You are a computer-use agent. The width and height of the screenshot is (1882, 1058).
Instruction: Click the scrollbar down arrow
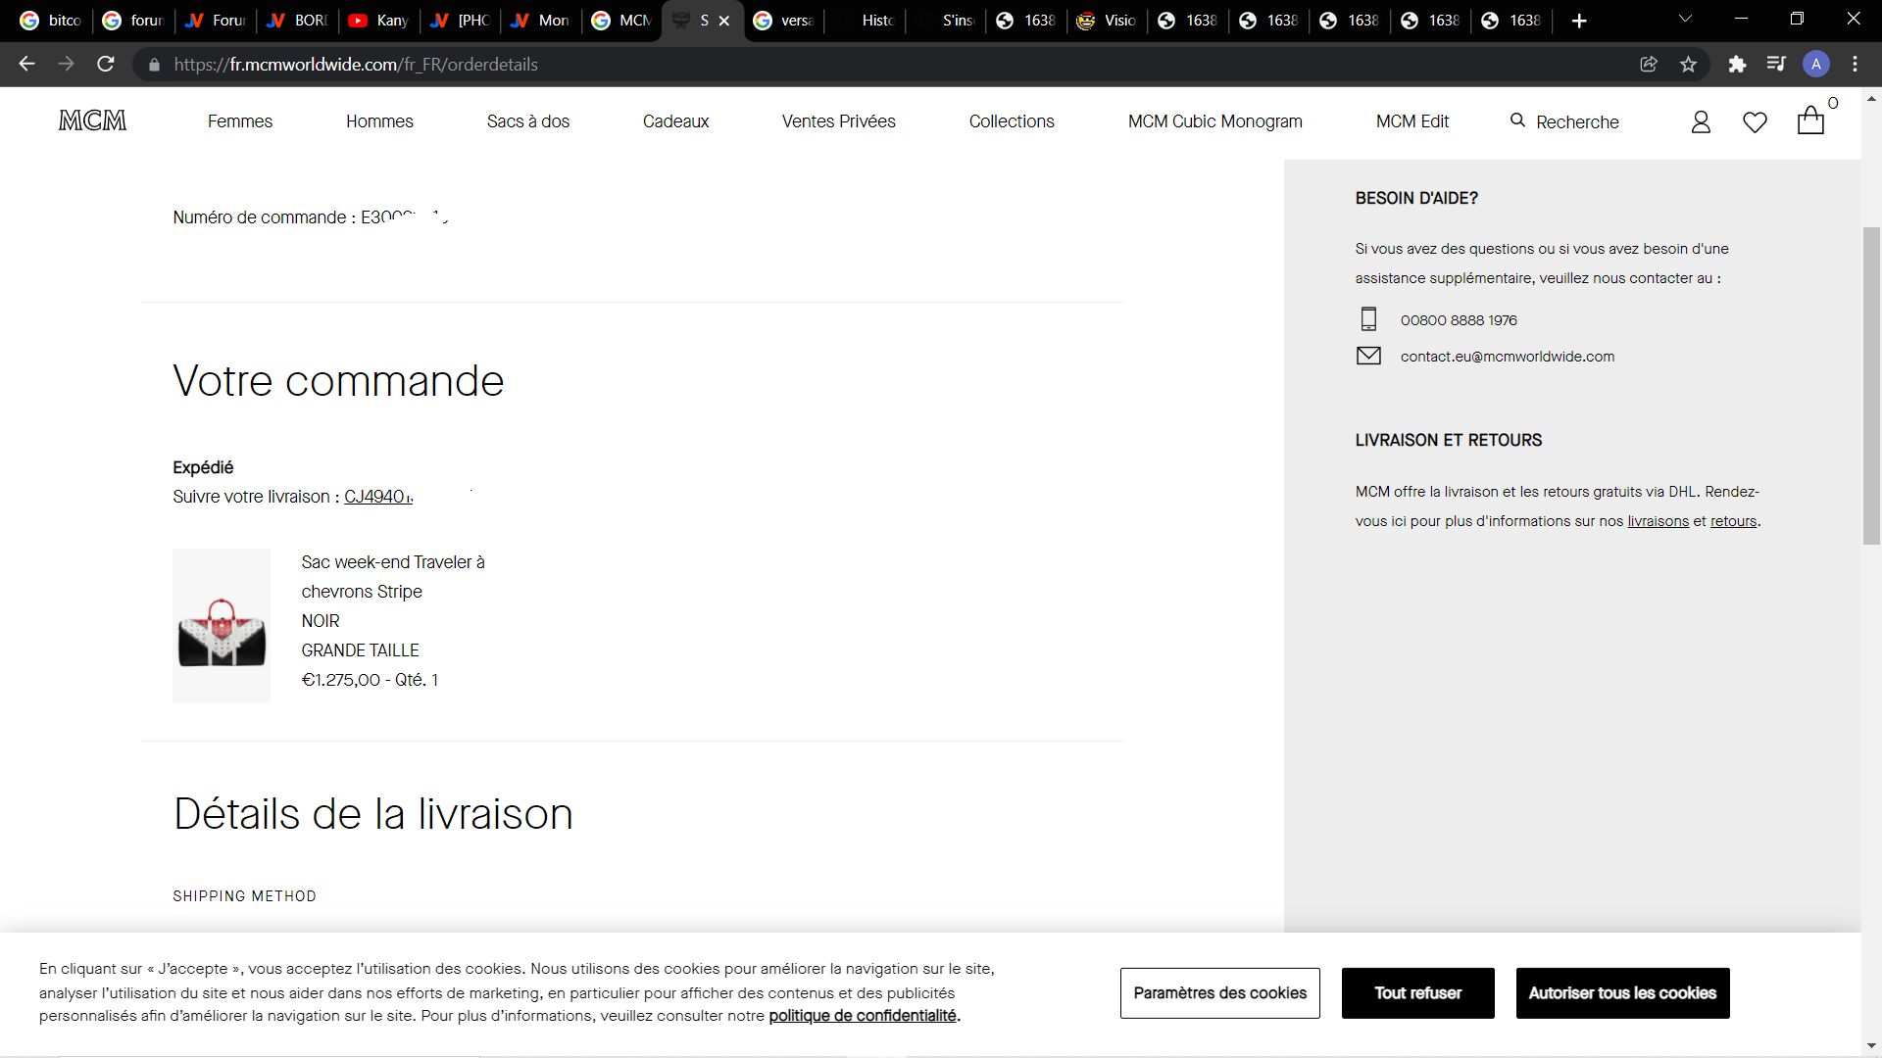click(1871, 1046)
